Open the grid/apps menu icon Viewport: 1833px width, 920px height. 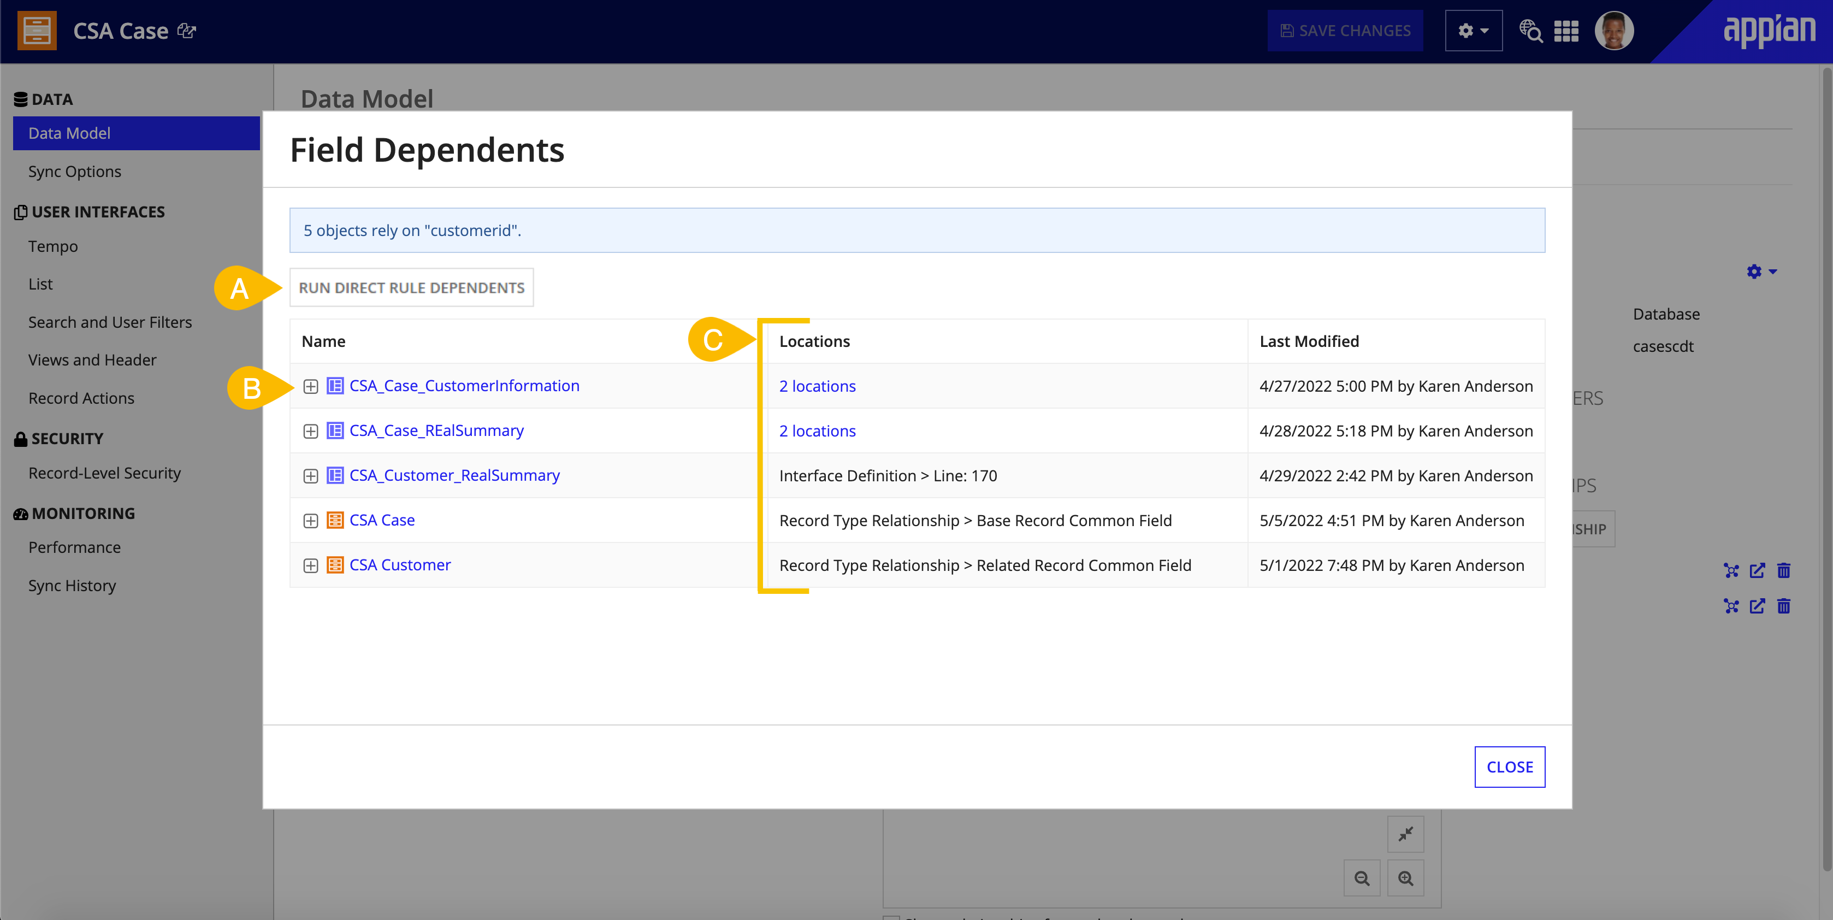[1570, 32]
